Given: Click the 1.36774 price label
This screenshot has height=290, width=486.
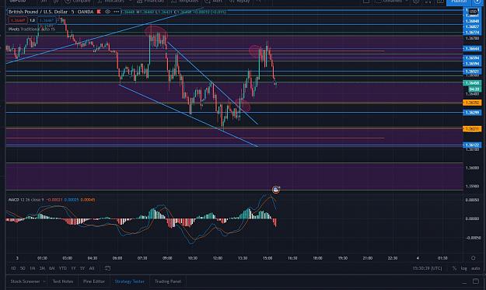Looking at the screenshot, I should [x=472, y=32].
